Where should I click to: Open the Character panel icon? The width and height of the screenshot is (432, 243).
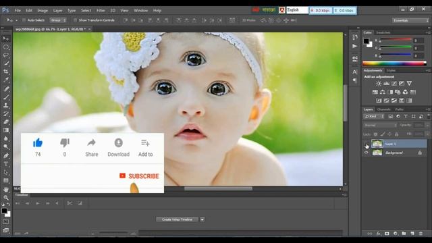click(355, 72)
